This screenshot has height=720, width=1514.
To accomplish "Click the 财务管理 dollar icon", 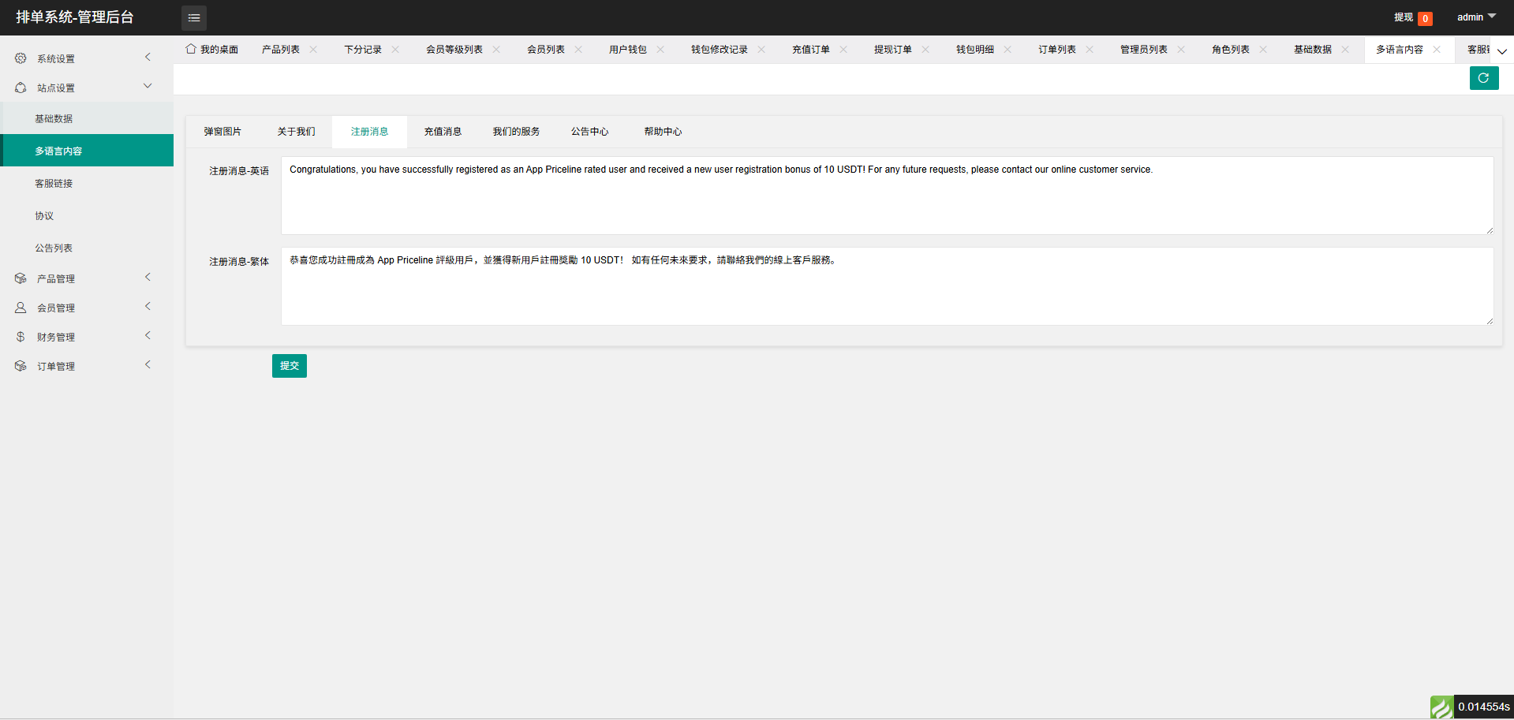I will tap(21, 337).
